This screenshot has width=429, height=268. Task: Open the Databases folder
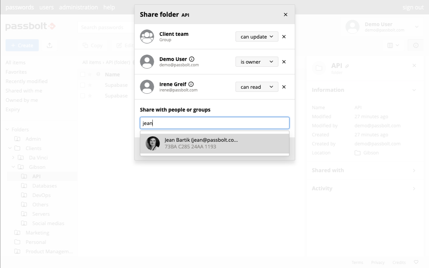45,186
